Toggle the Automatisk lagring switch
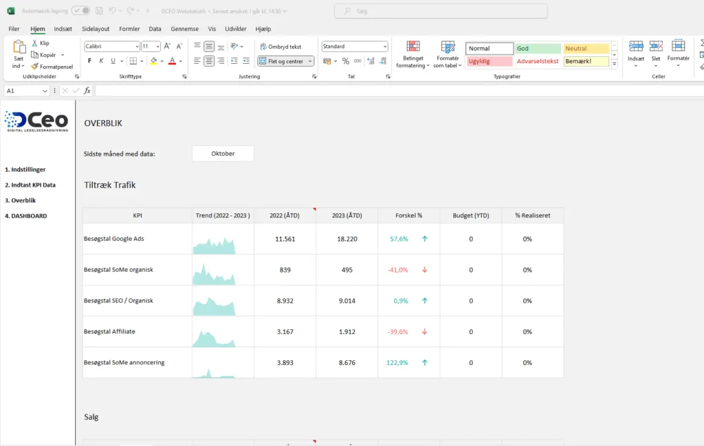The height and width of the screenshot is (446, 704). point(81,11)
